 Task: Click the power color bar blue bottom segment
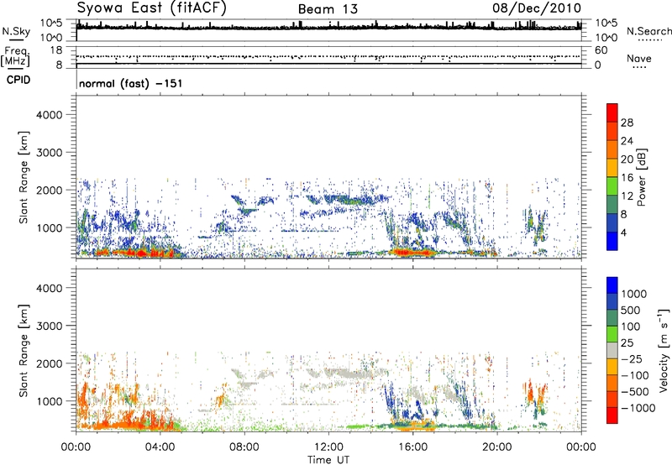[x=612, y=242]
